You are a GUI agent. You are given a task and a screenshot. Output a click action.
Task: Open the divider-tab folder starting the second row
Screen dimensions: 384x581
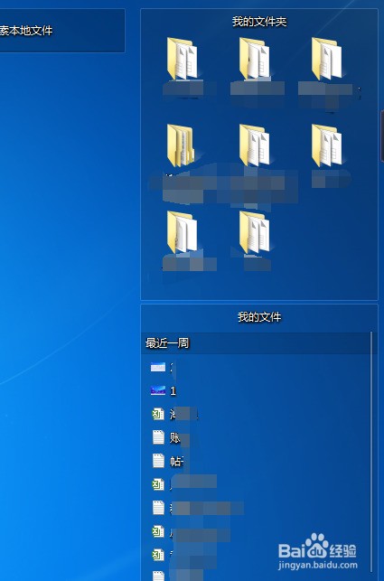pos(181,145)
